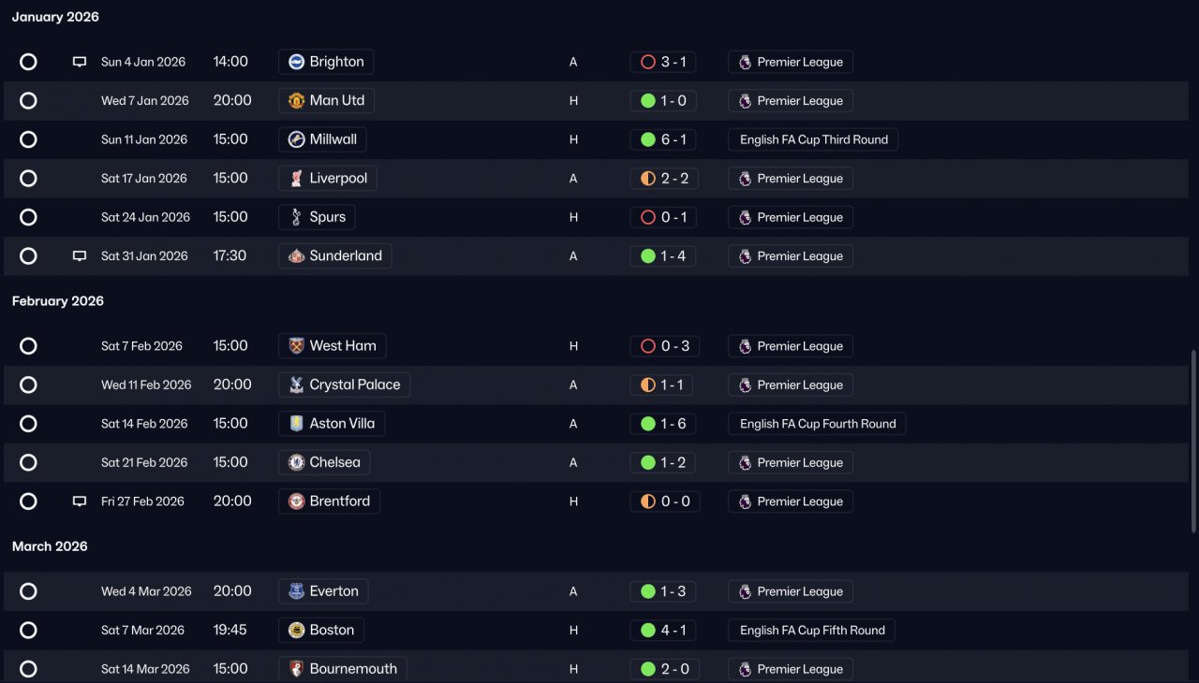Select the radio circle for Spurs fixture
The image size is (1199, 683).
[x=28, y=217]
